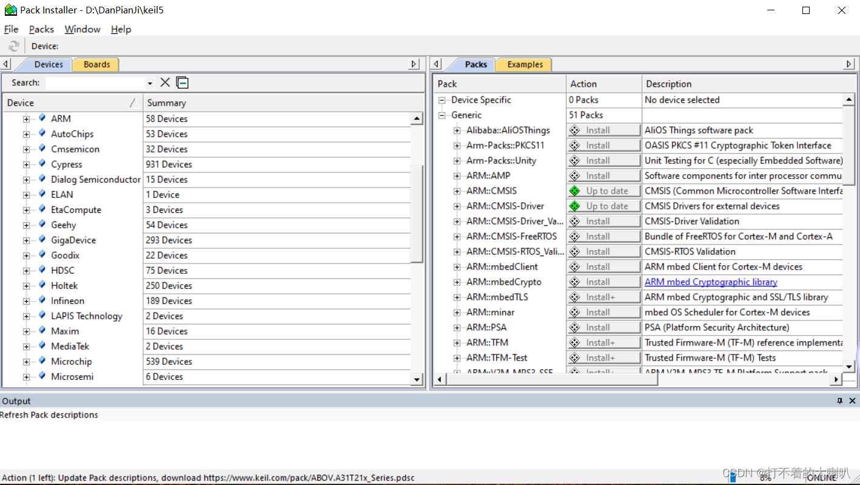Expand the ARM::mbedTLS pack node
Image resolution: width=860 pixels, height=485 pixels.
coord(457,297)
